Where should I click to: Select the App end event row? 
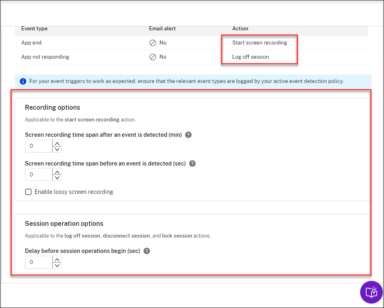32,43
